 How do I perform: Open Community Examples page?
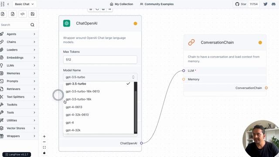(157, 4)
